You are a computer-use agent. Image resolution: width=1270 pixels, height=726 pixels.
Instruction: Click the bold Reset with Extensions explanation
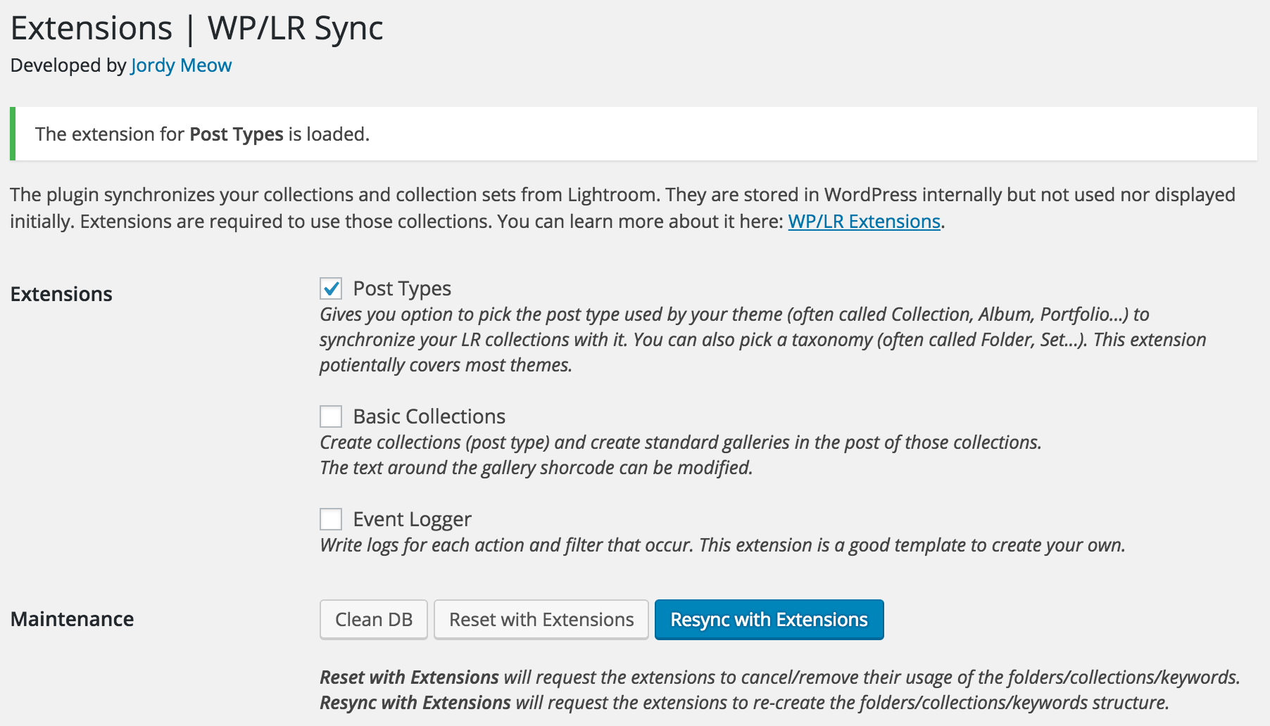pos(410,677)
